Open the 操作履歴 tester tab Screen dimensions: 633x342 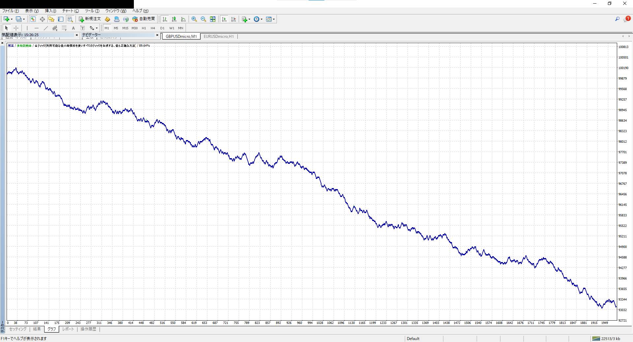coord(88,329)
